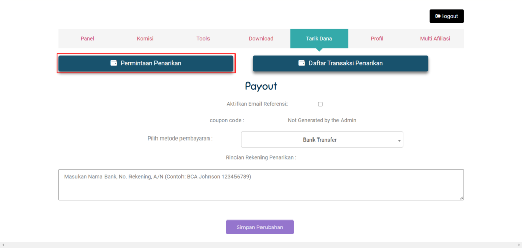Enable the Aktifkan Email Referensi checkbox
The height and width of the screenshot is (248, 522).
coord(320,104)
